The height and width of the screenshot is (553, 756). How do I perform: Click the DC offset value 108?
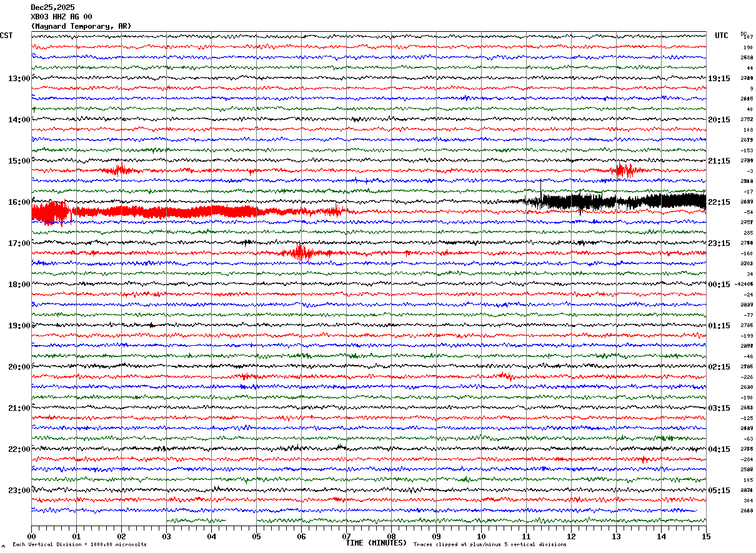(748, 130)
